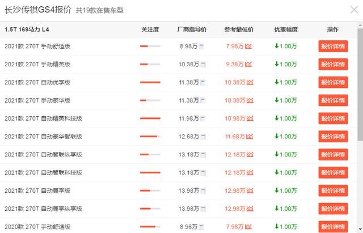Open calculator icon for 2021款 手动精英版
This screenshot has height=233, width=363.
[x=203, y=64]
